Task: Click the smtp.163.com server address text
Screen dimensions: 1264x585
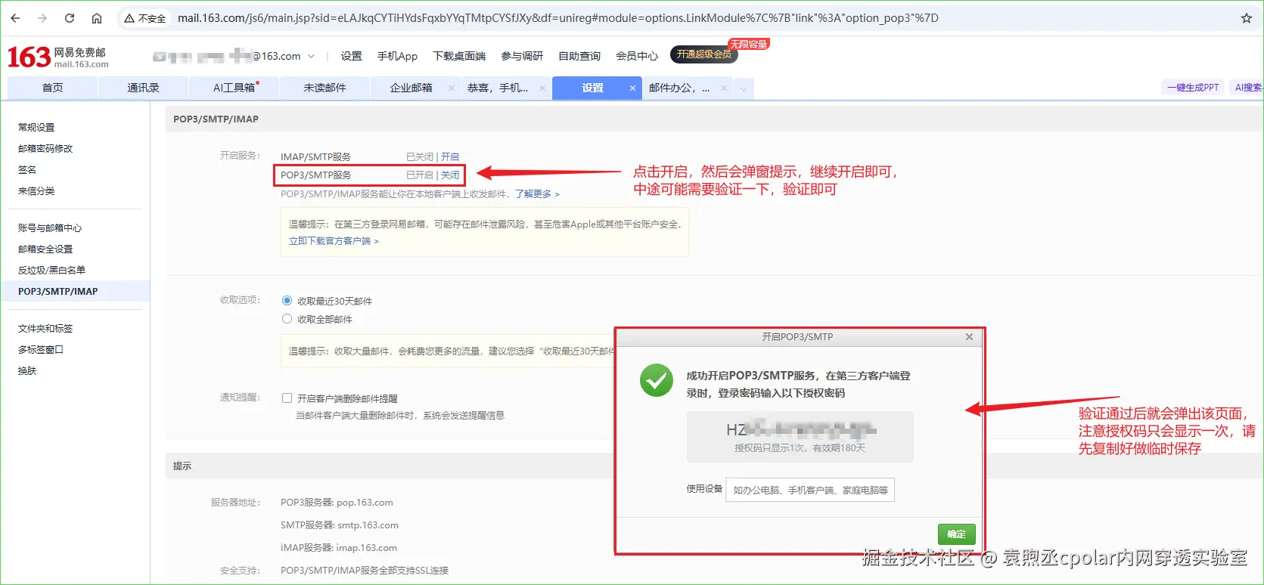Action: click(x=368, y=525)
